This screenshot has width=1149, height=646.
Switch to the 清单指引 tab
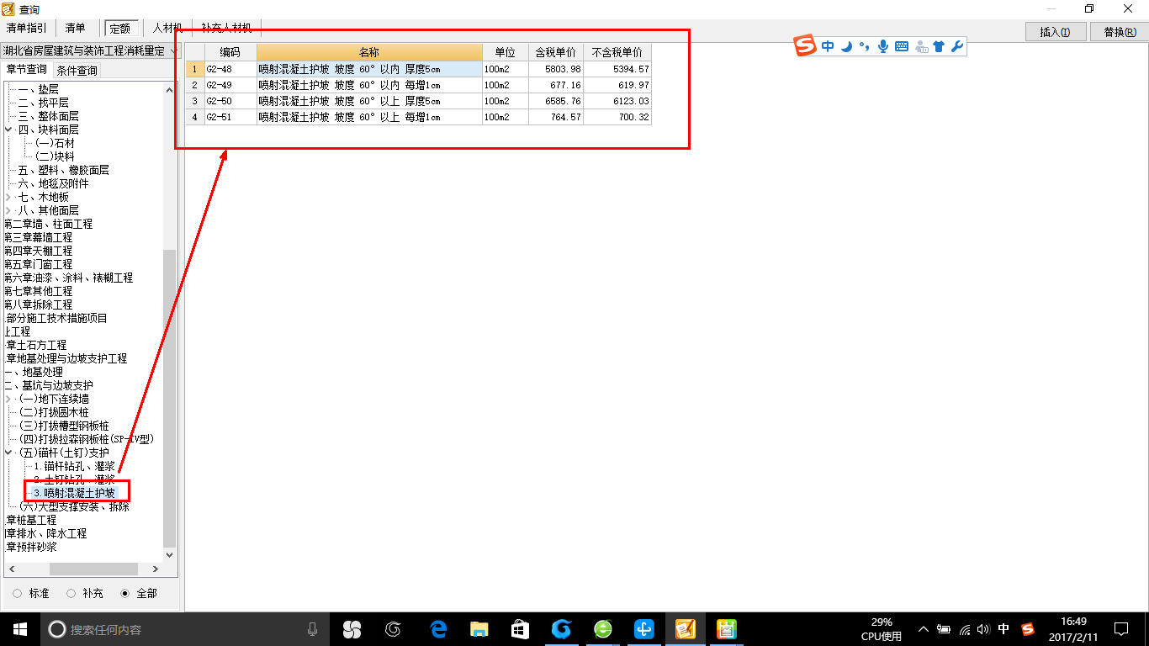click(x=27, y=29)
